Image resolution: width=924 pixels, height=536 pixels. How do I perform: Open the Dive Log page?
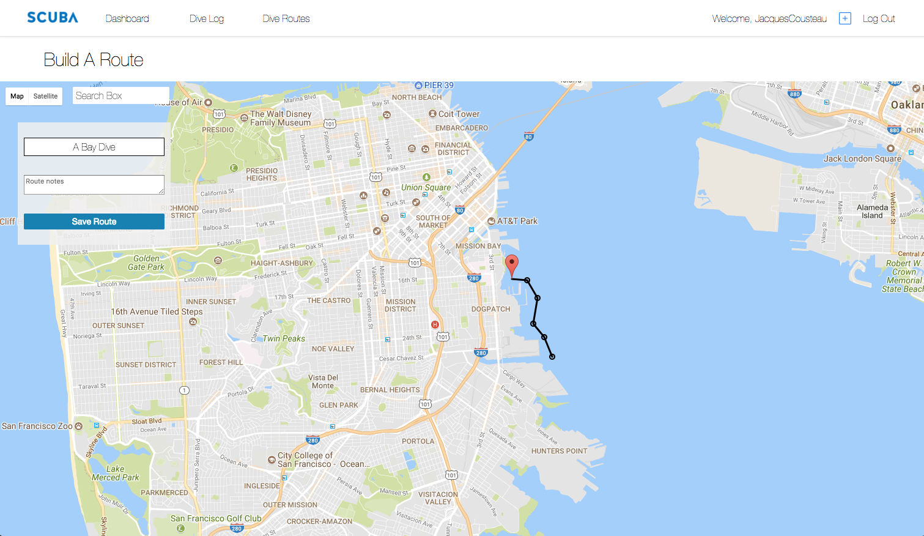pyautogui.click(x=207, y=18)
